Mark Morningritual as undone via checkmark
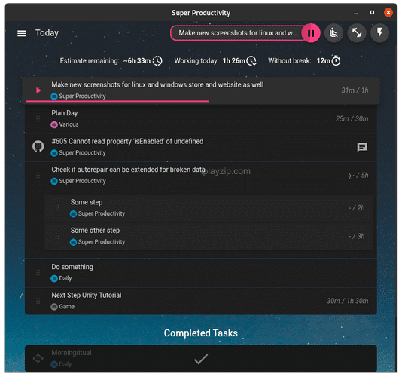Image resolution: width=402 pixels, height=377 pixels. pyautogui.click(x=201, y=359)
